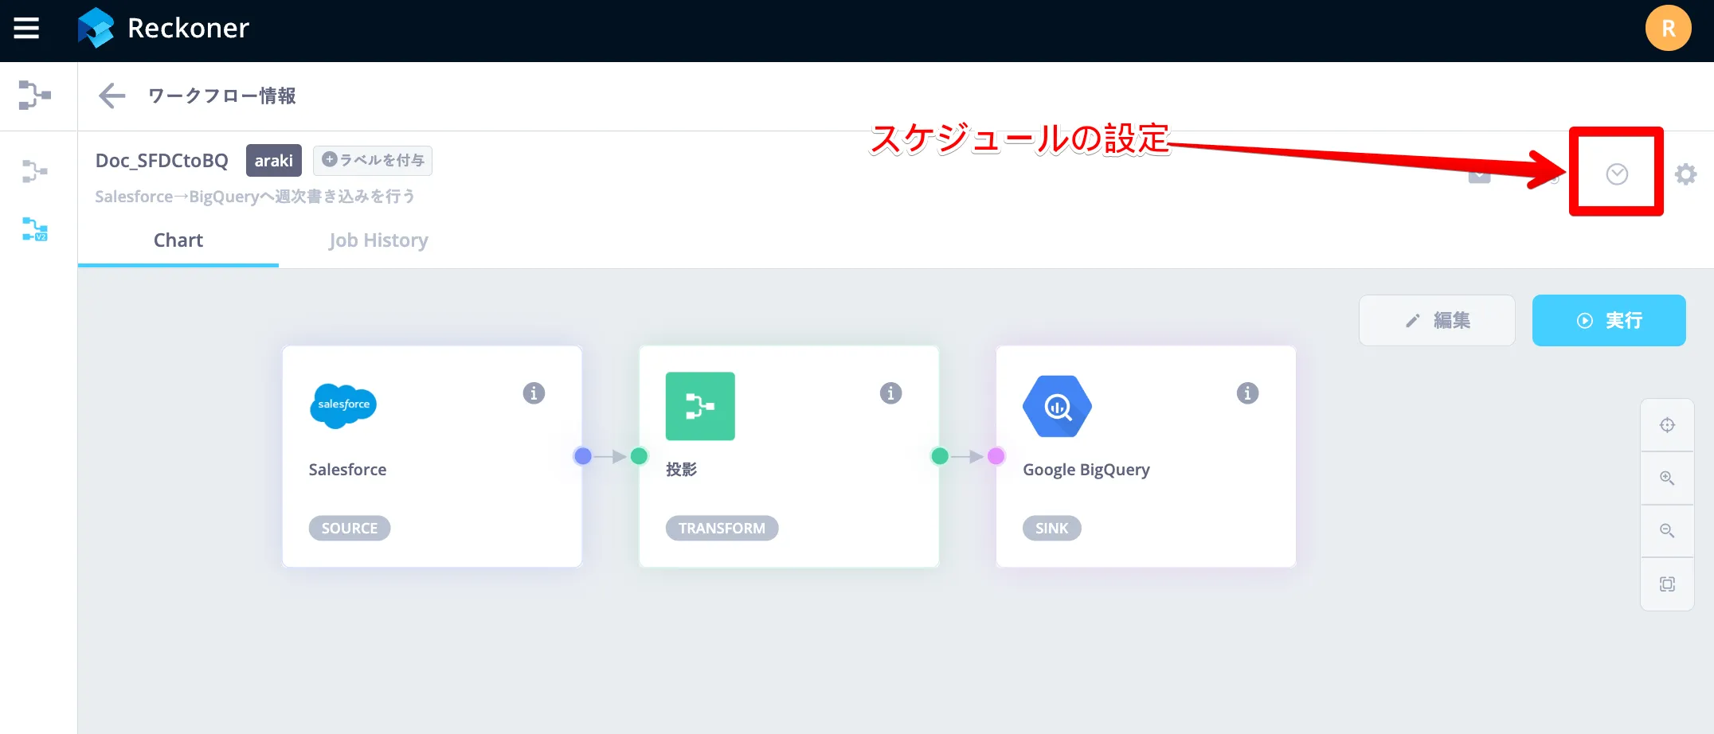Screen dimensions: 1714x734
Task: Run the workflow with 実行 button
Action: (1608, 320)
